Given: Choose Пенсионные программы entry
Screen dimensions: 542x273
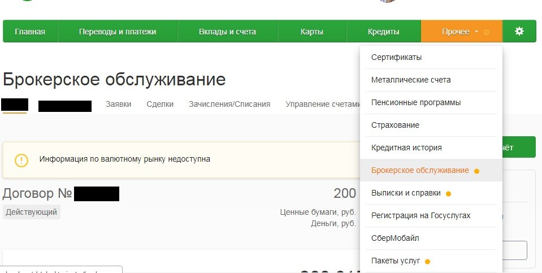Looking at the screenshot, I should [x=431, y=103].
